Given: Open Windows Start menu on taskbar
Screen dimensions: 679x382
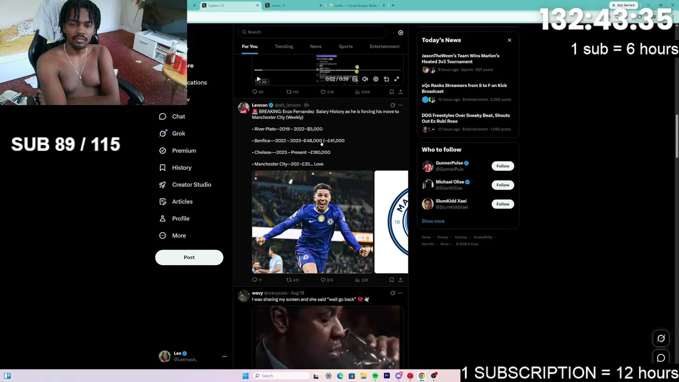Looking at the screenshot, I should pos(245,376).
